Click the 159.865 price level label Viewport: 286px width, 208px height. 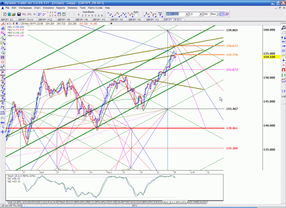[232, 31]
